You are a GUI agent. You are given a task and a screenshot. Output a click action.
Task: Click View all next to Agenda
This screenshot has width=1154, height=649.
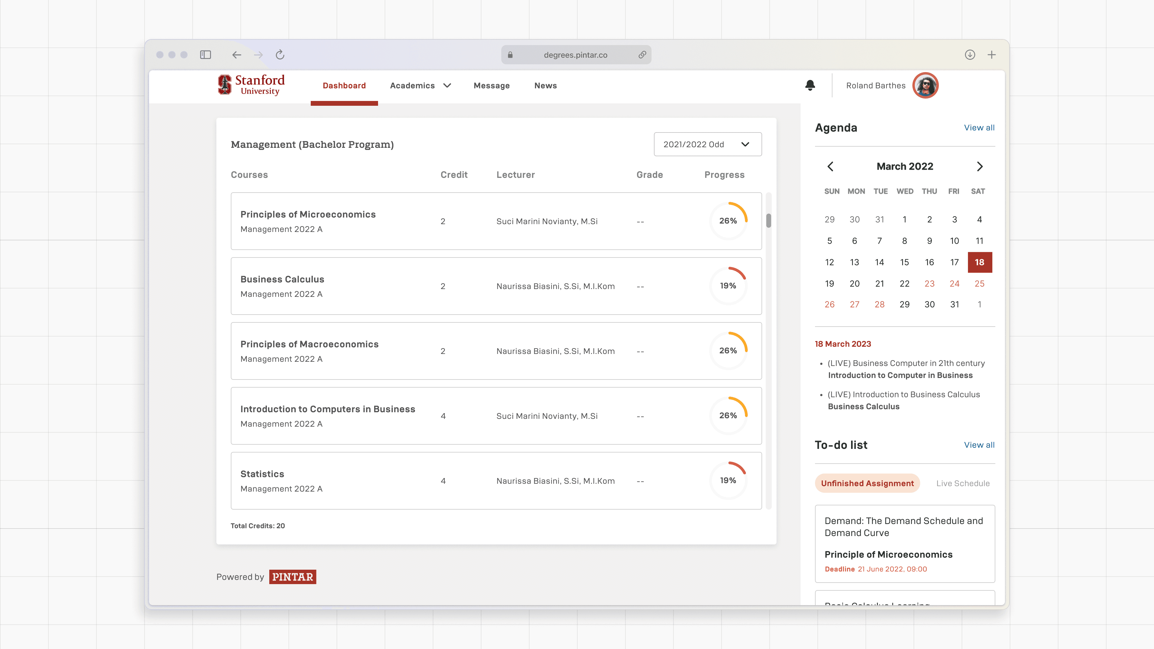click(979, 128)
